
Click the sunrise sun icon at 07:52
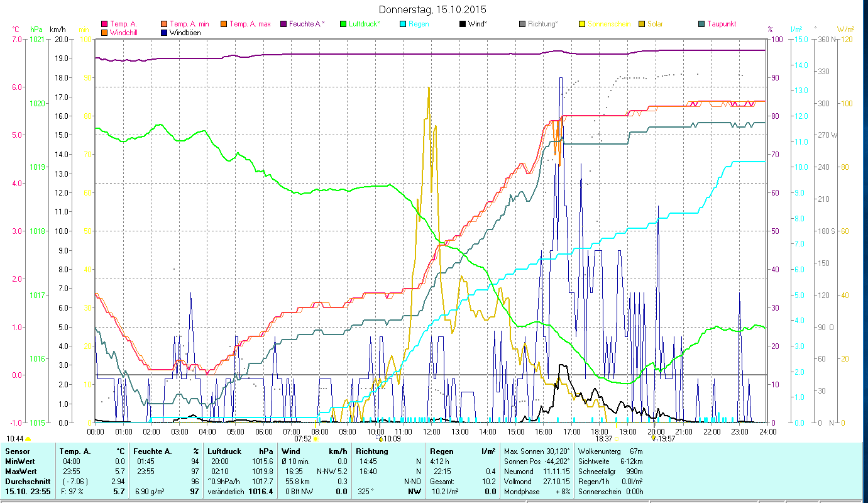pyautogui.click(x=316, y=439)
